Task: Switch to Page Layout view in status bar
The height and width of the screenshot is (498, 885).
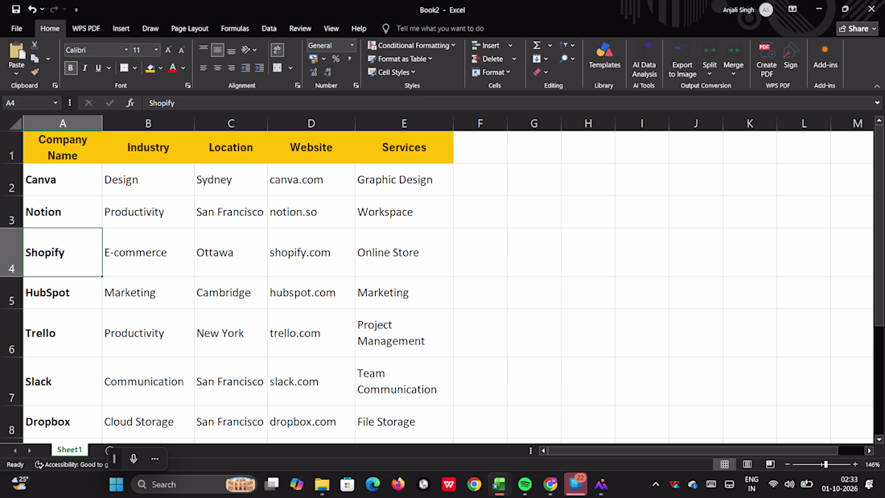Action: 747,464
